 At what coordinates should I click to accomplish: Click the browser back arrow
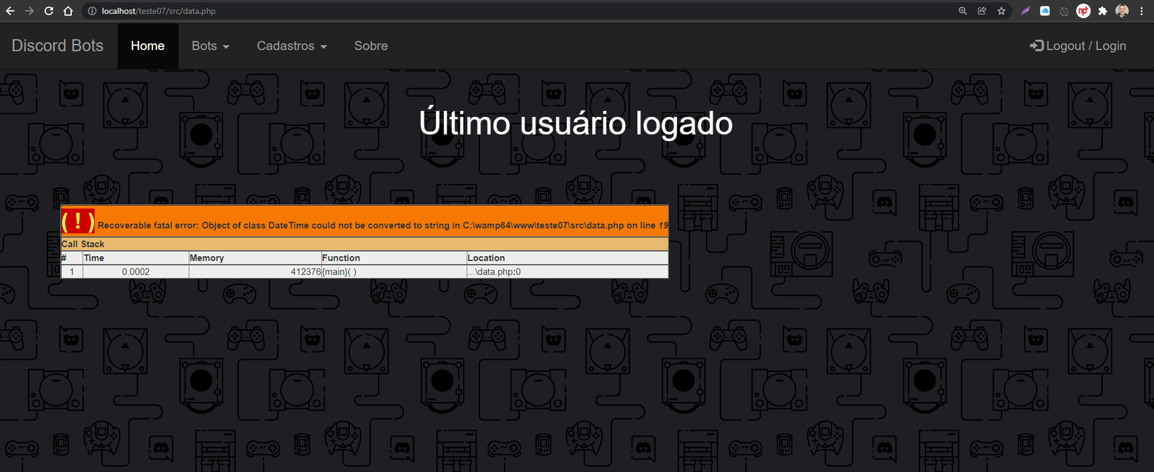pos(10,11)
